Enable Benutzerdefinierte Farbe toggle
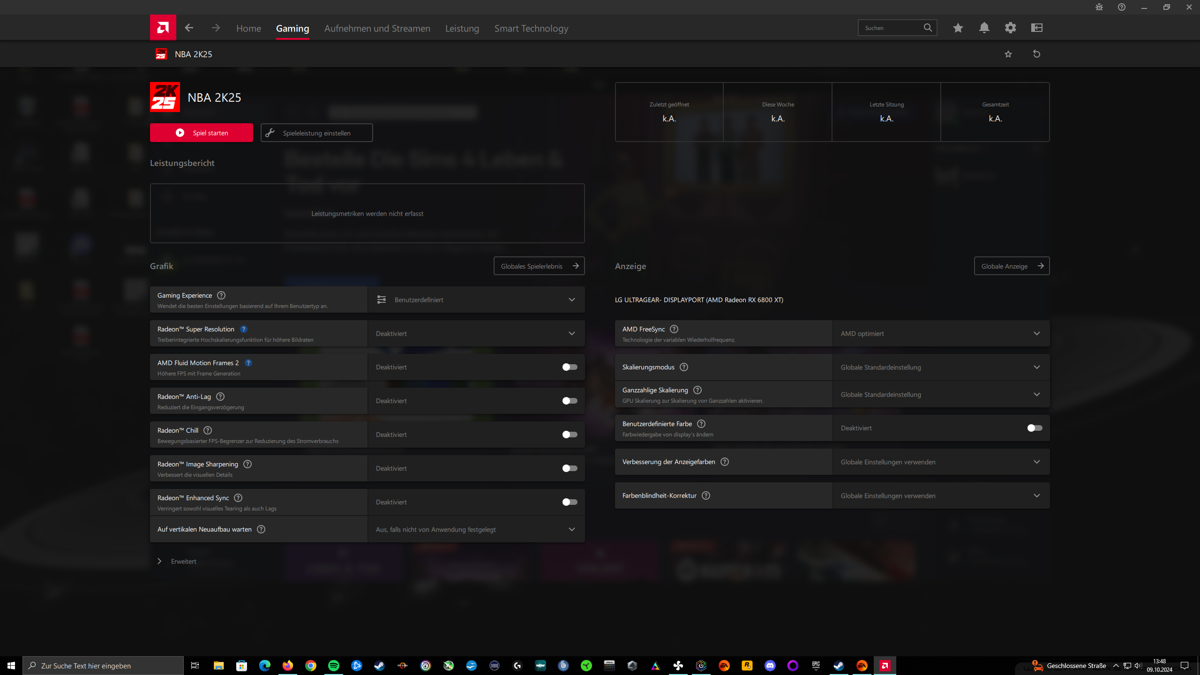1200x675 pixels. pyautogui.click(x=1034, y=428)
